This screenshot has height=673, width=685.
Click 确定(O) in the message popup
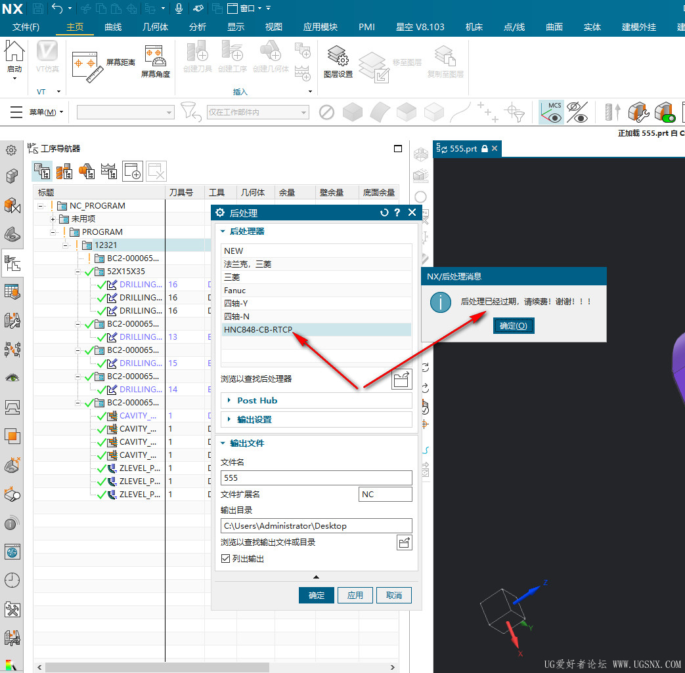513,326
